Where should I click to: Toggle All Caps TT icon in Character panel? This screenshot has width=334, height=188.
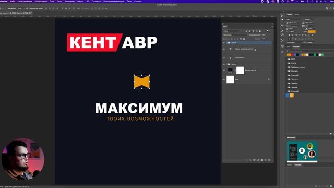coord(296,35)
